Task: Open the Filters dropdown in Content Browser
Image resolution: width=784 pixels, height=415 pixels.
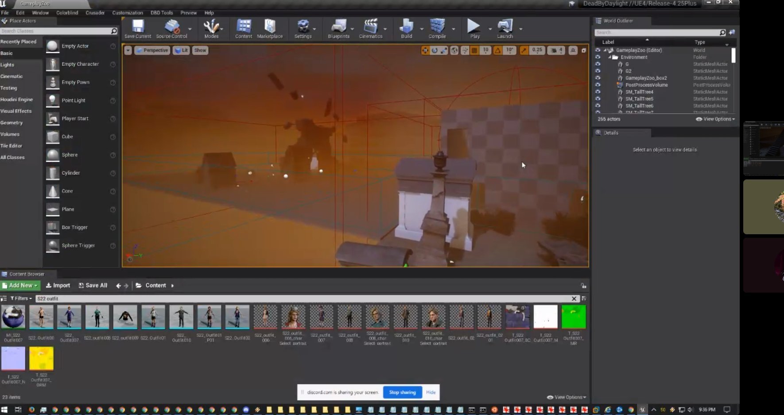Action: [21, 299]
